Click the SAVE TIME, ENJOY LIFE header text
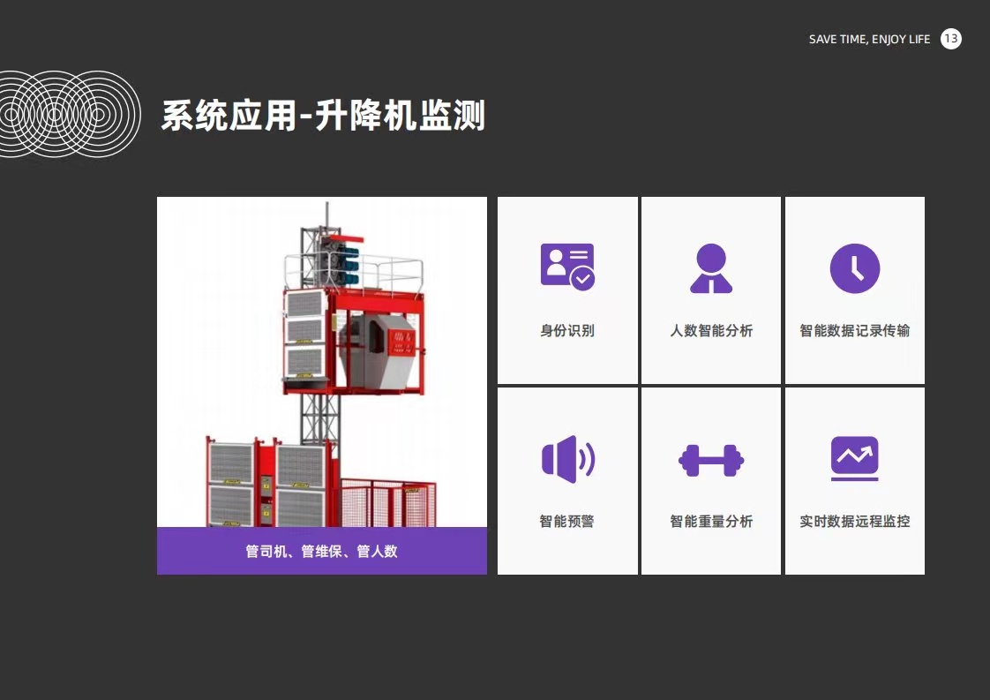 [x=869, y=39]
